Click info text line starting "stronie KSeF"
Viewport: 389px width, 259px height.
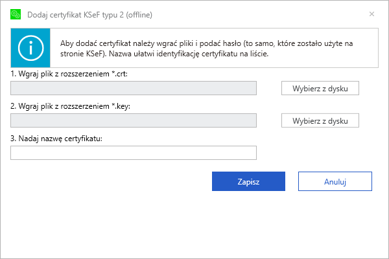coord(163,54)
